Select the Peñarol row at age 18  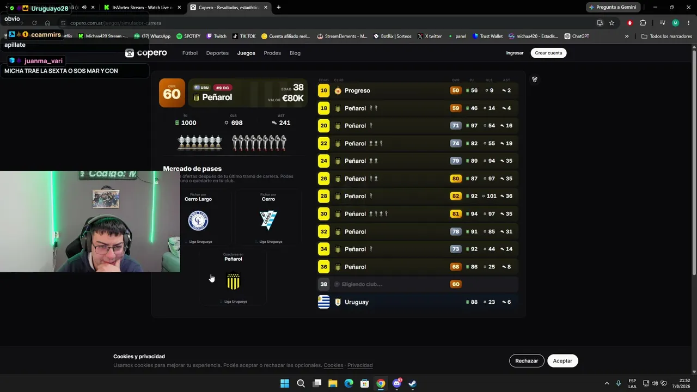click(x=417, y=108)
